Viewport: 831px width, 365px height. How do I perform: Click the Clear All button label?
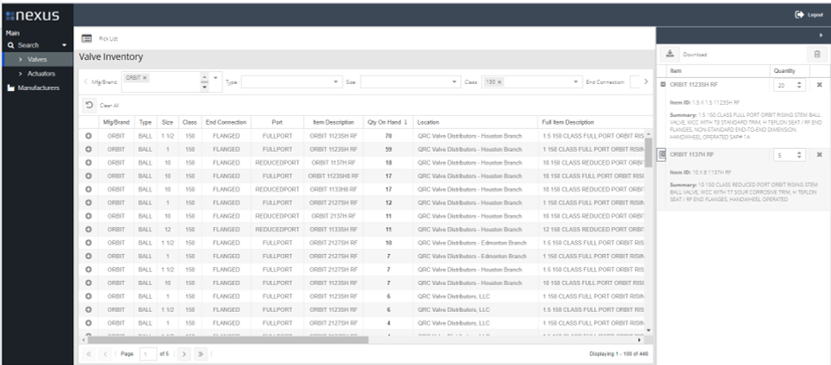(109, 106)
